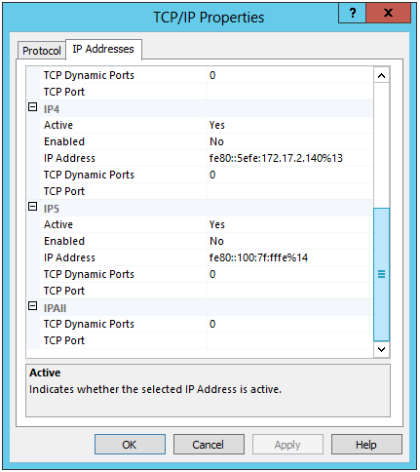
Task: Collapse the IPAll section
Action: coord(33,306)
